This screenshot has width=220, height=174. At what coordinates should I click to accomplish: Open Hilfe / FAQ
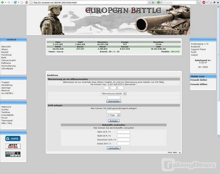coord(7,123)
